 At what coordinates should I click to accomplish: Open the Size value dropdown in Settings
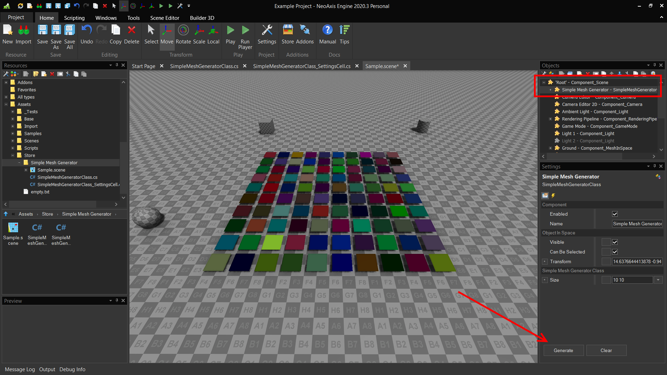pos(658,280)
